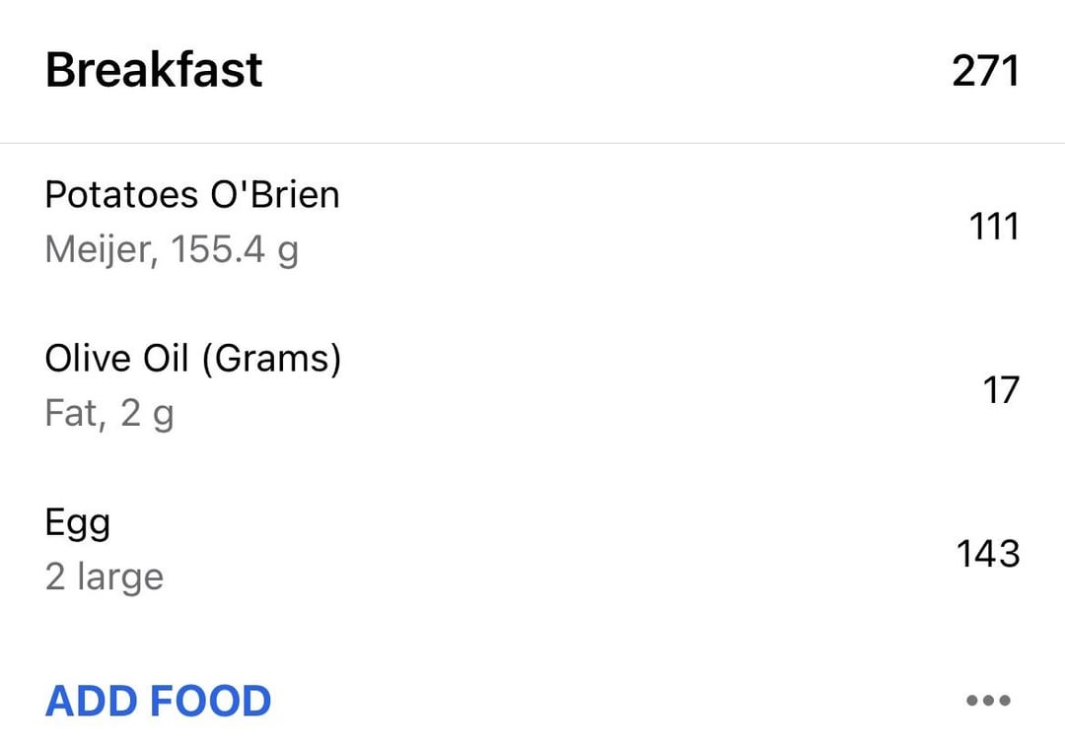Select the Olive Oil (Grams) entry title

click(193, 359)
